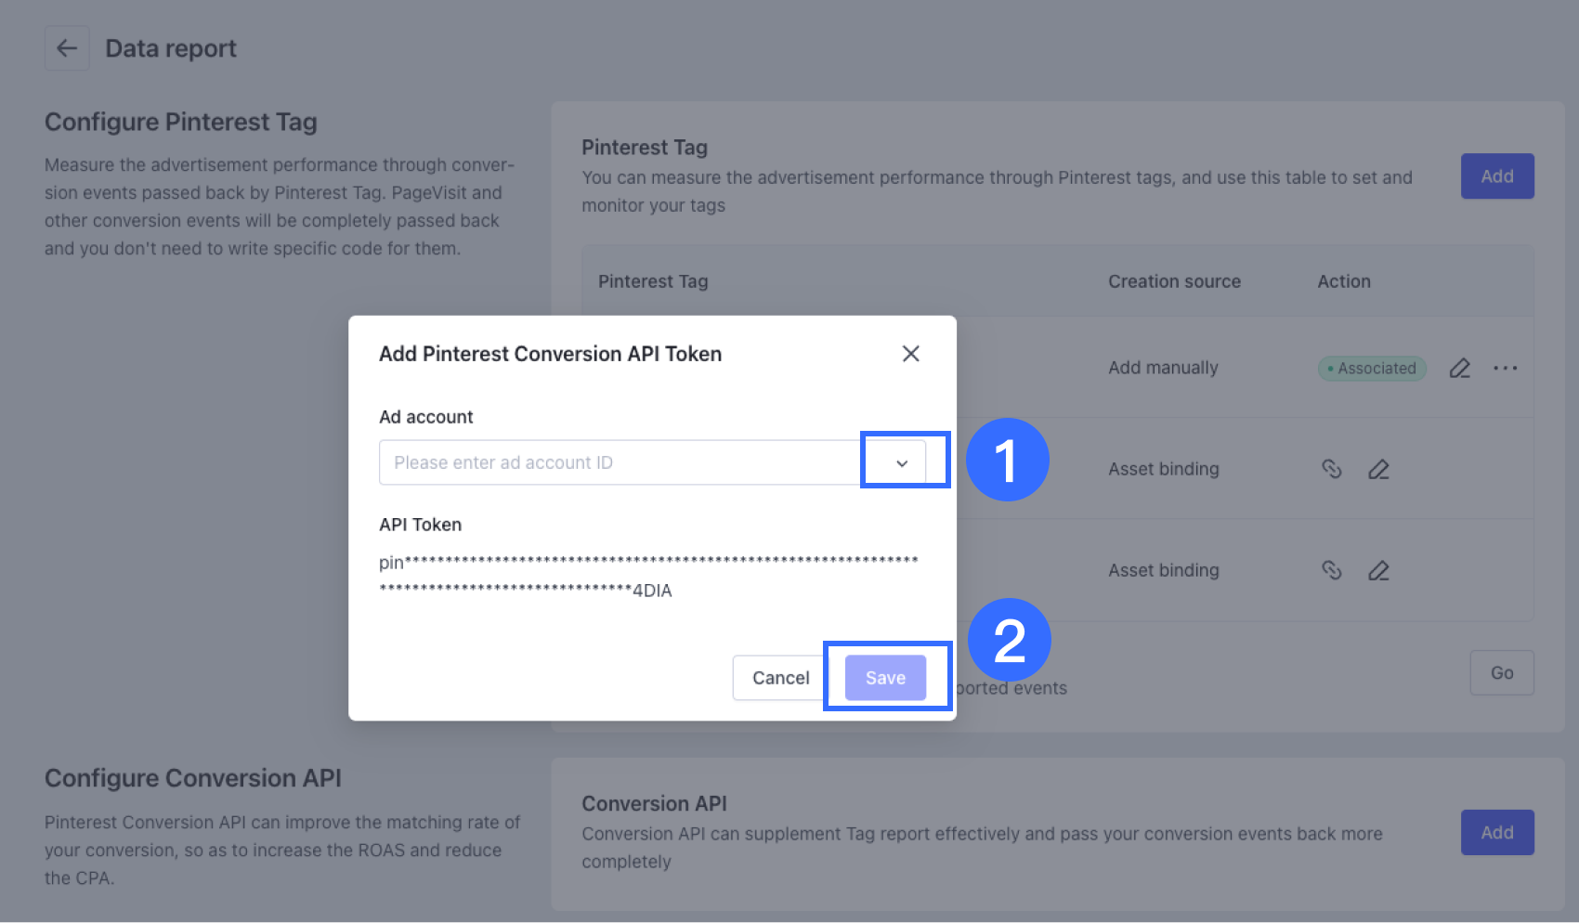Click Add next to Pinterest Tag
This screenshot has width=1579, height=923.
point(1496,175)
